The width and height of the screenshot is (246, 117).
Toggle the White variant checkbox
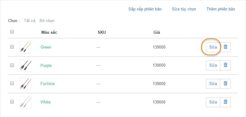point(12,102)
